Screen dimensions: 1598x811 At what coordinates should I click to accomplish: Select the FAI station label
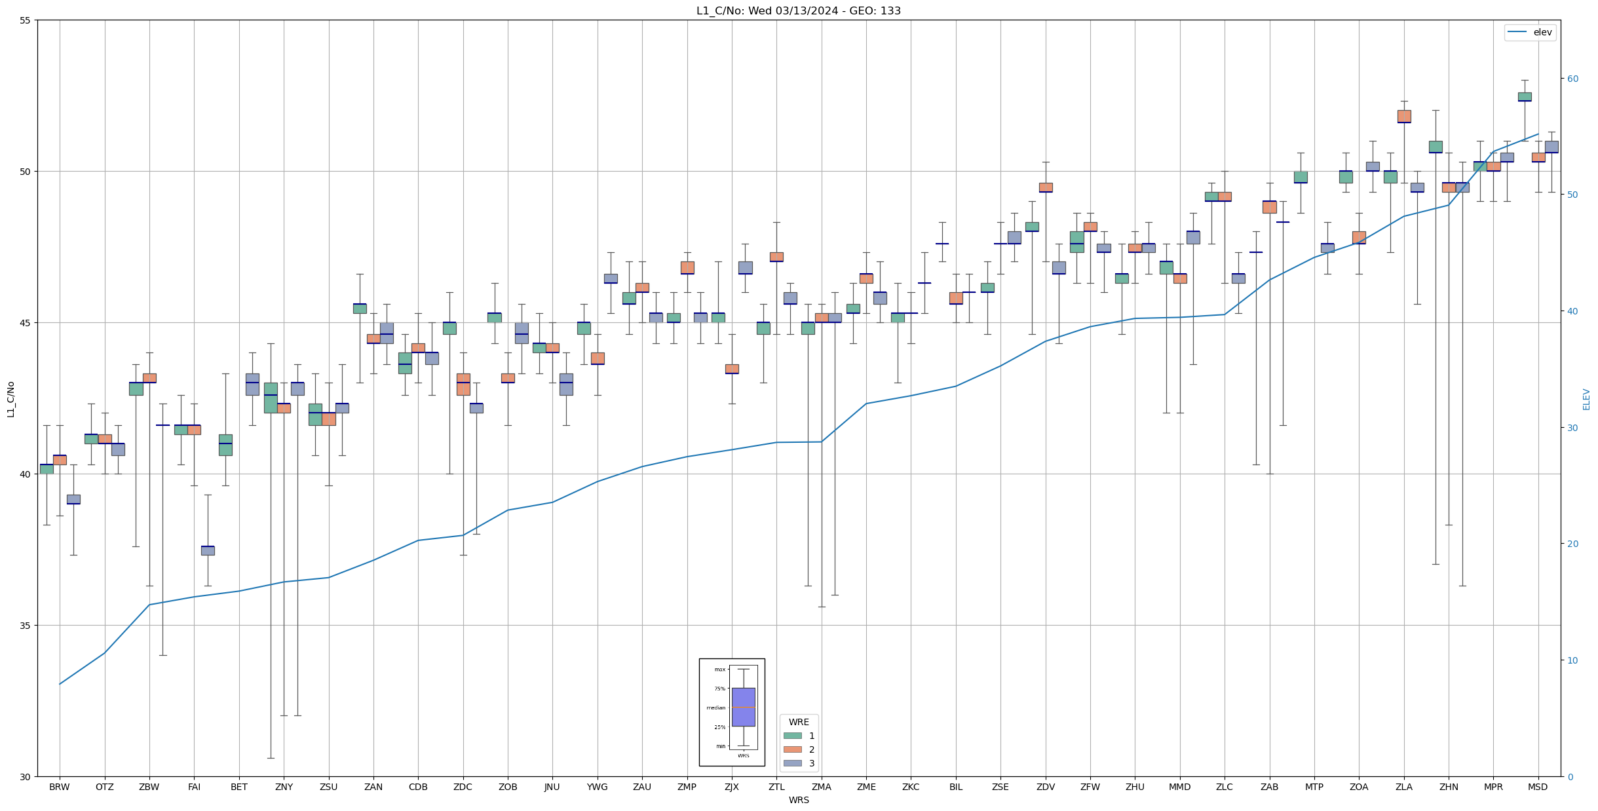tap(195, 787)
